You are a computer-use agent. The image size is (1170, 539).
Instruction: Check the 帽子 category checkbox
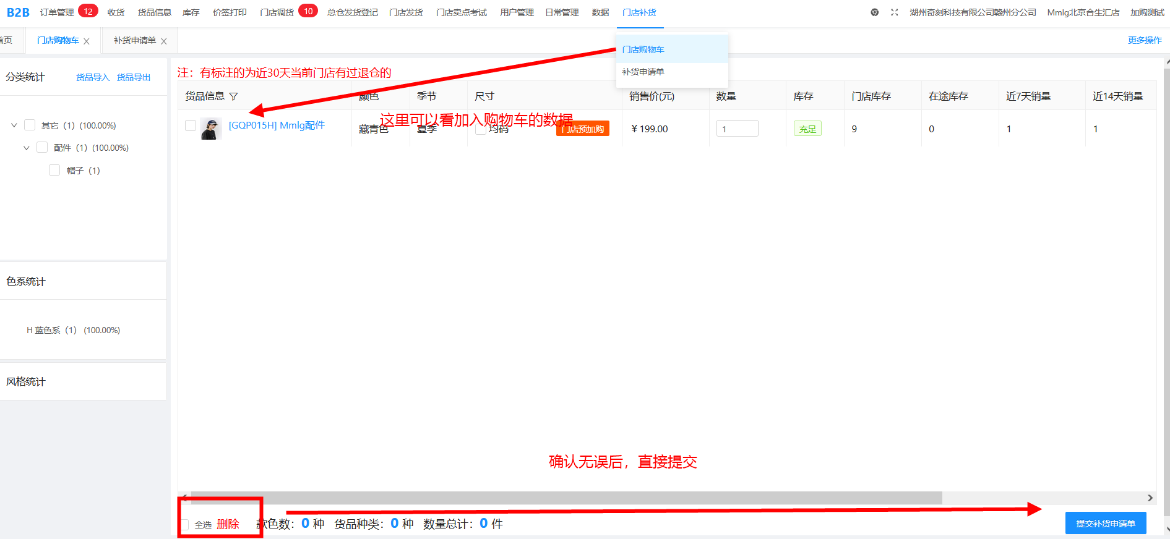[54, 170]
